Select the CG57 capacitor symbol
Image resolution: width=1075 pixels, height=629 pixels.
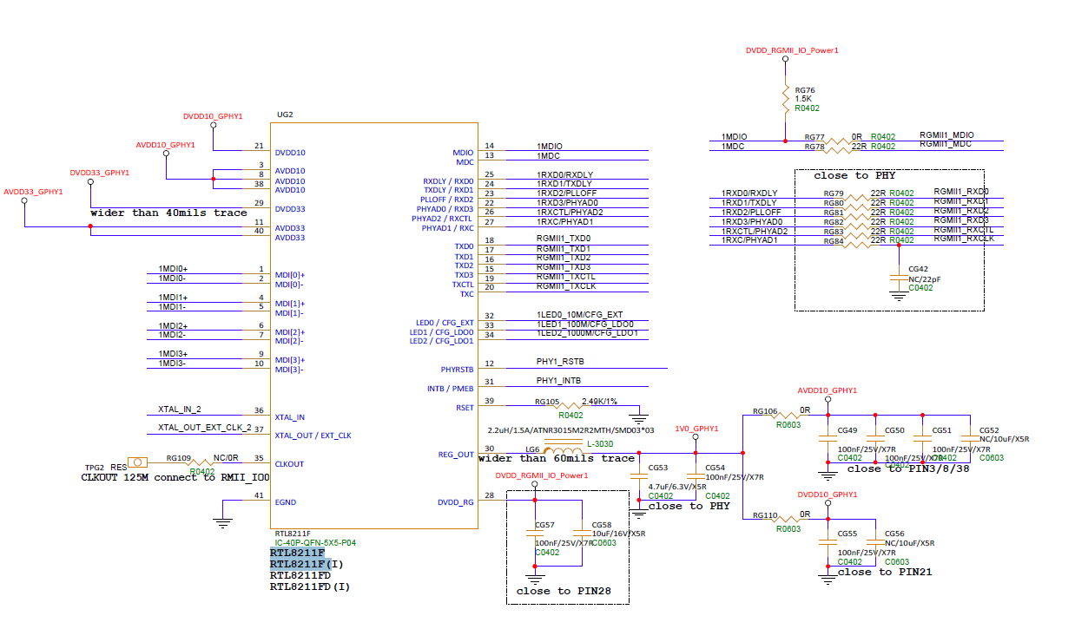[x=534, y=534]
